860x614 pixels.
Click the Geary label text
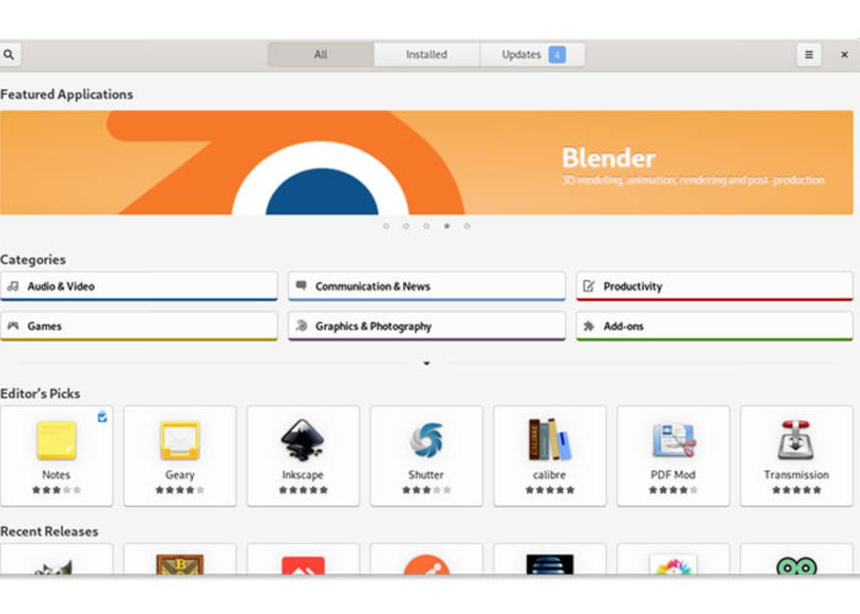tap(180, 475)
